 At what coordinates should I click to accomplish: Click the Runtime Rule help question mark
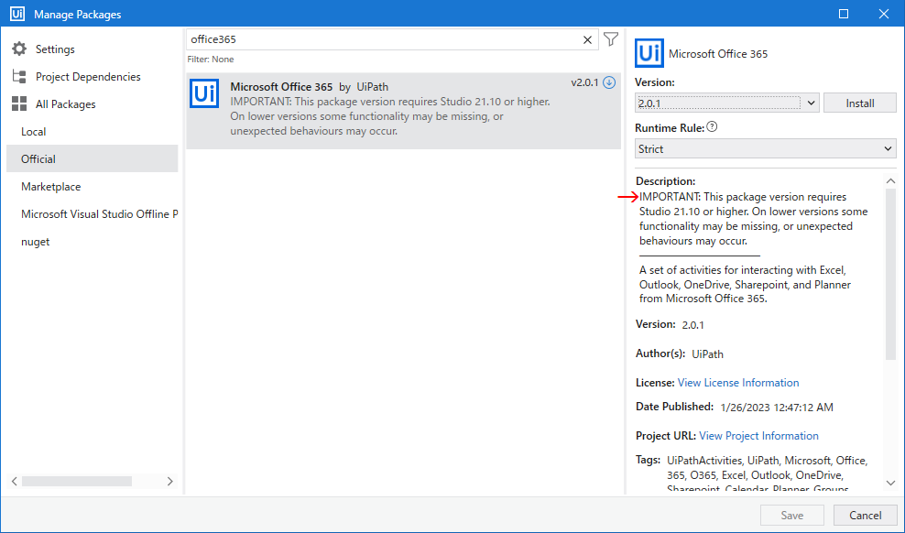click(x=713, y=127)
